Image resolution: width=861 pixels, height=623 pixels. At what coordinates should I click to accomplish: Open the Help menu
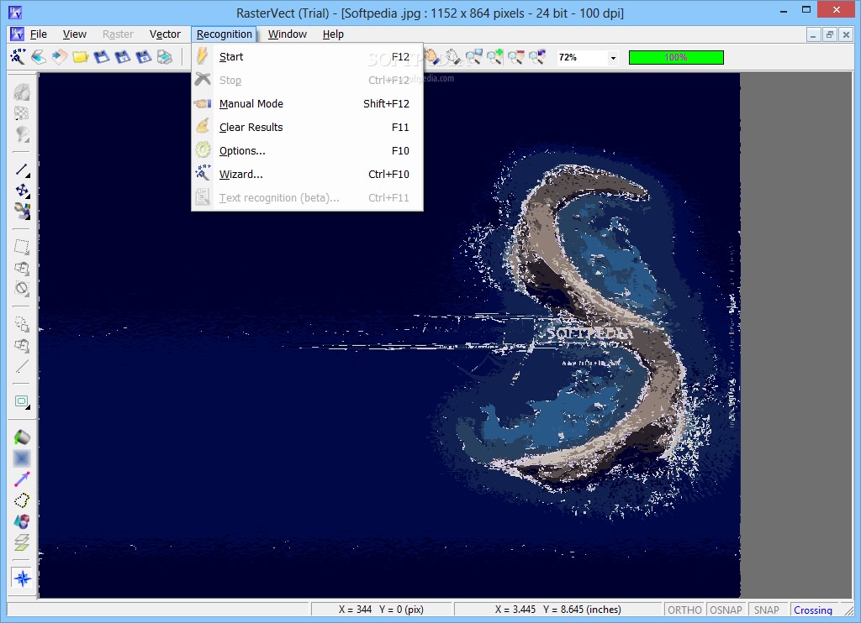tap(333, 34)
